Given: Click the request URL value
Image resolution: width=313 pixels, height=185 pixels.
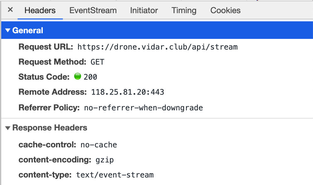Looking at the screenshot, I should [157, 47].
